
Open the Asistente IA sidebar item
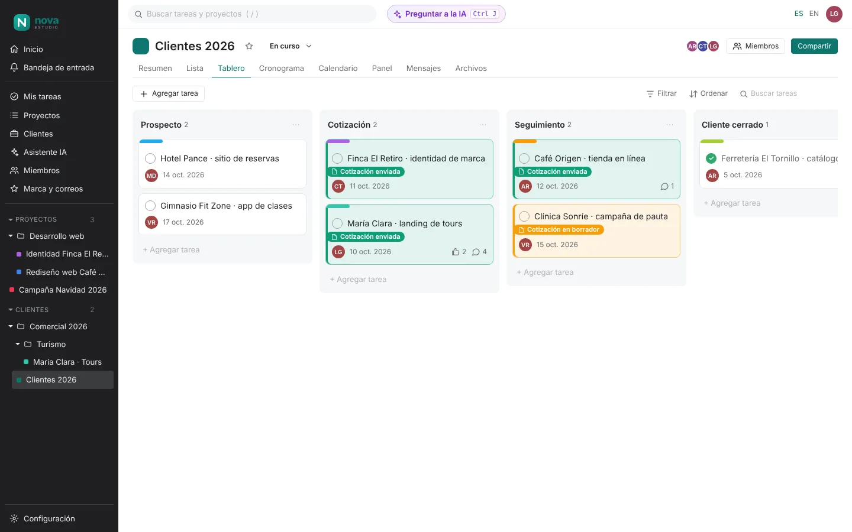(59, 153)
